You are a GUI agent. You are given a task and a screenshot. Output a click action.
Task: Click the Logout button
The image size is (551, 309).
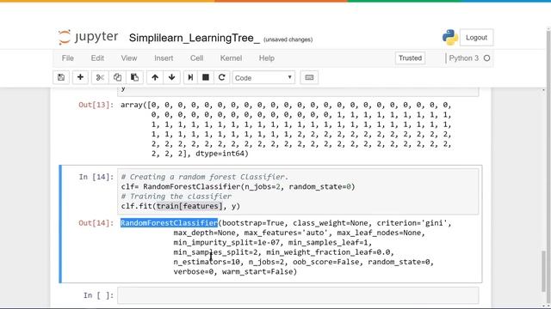pos(476,38)
